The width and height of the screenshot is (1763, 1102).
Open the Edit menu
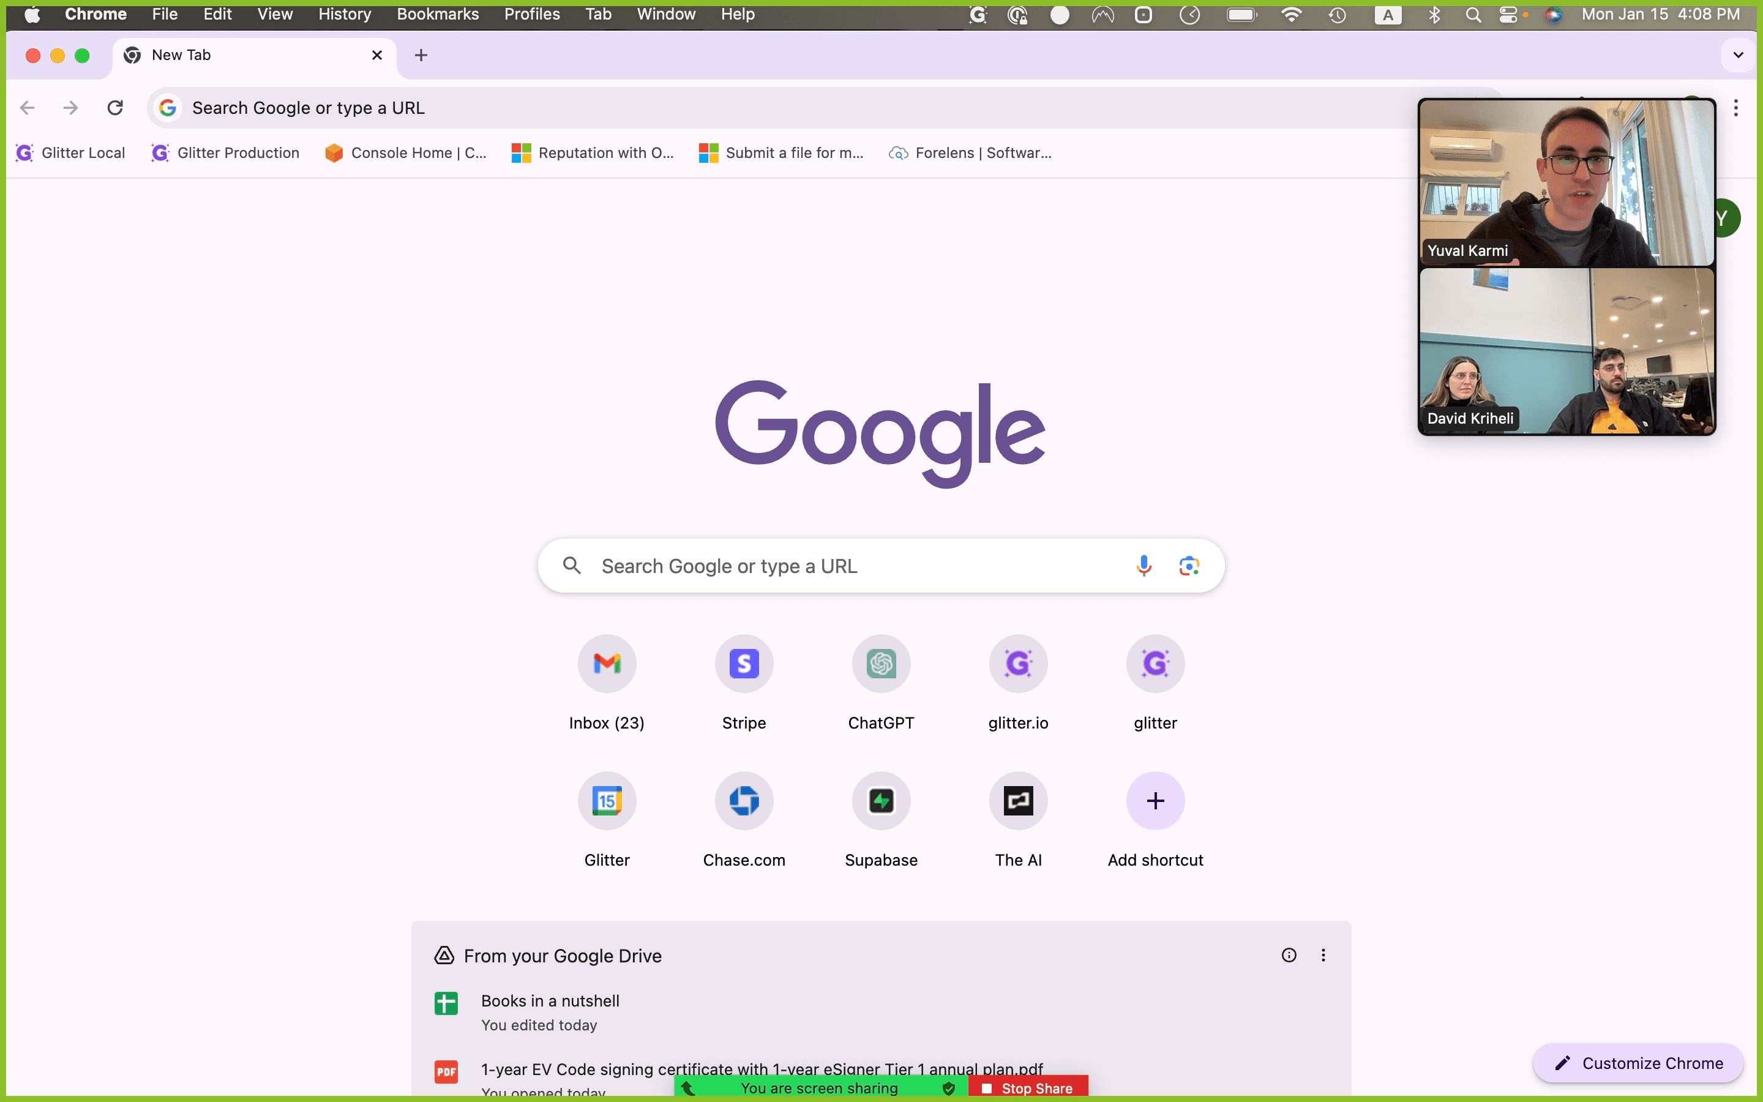[x=217, y=14]
